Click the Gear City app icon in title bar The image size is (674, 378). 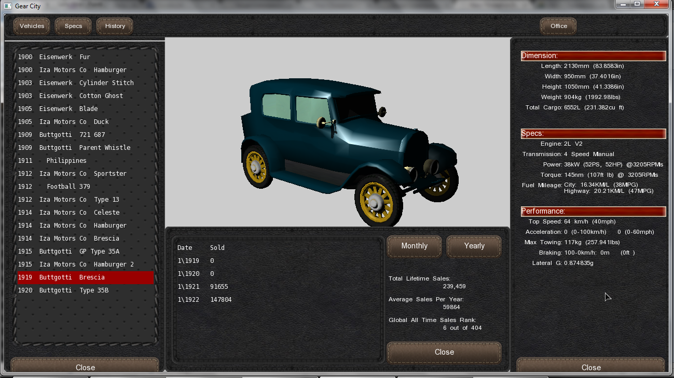(x=7, y=6)
